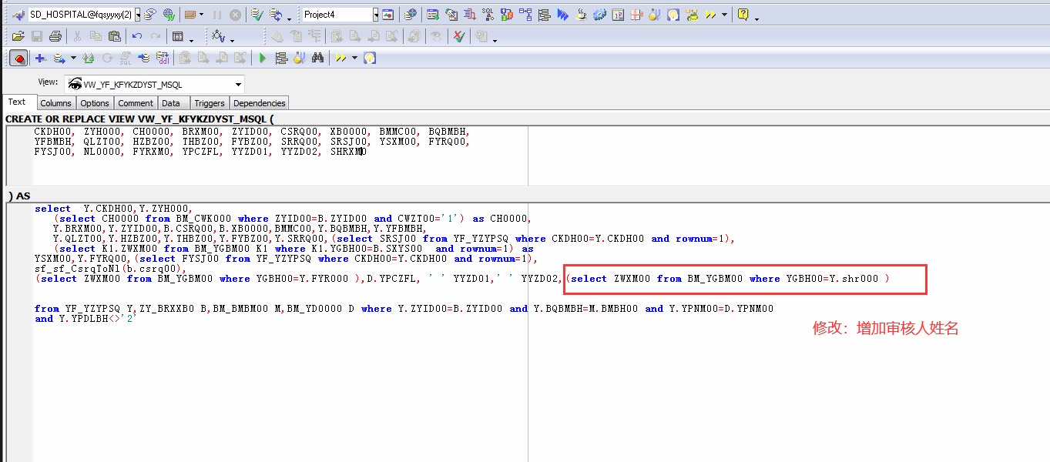This screenshot has width=1050, height=462.
Task: Open the Dependencies tab
Action: click(x=259, y=103)
